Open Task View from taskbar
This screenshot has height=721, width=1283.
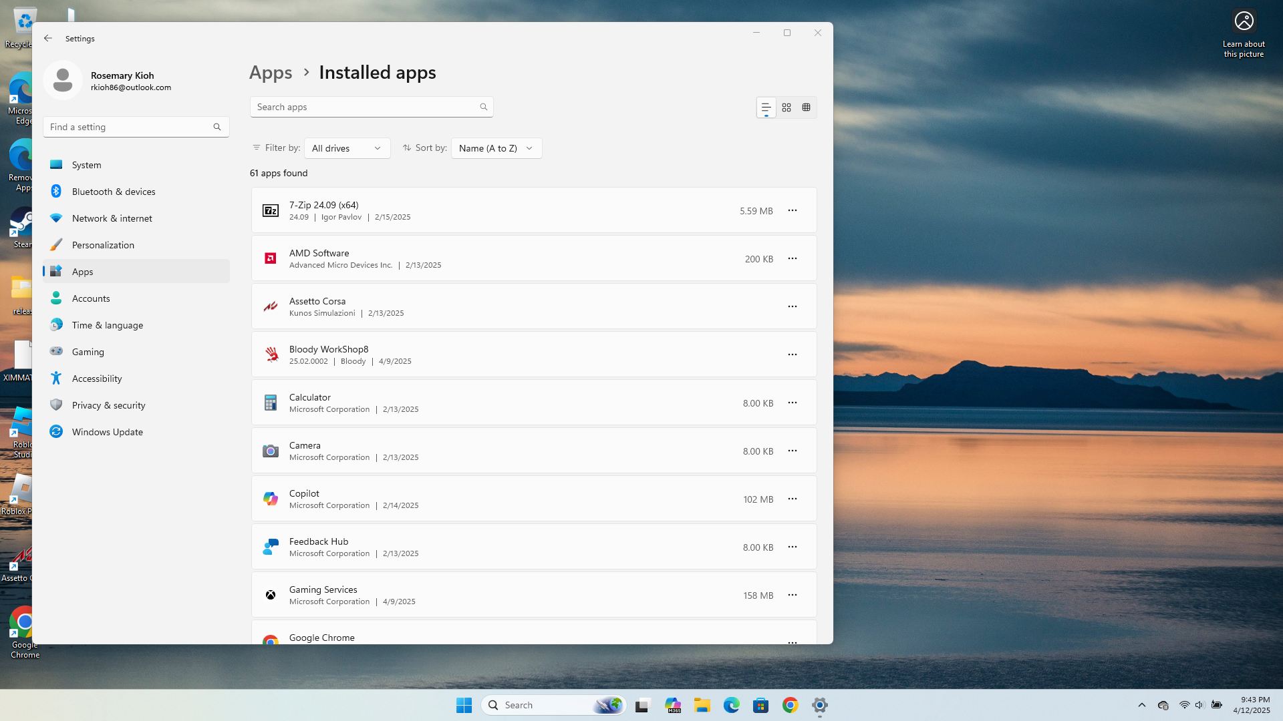pos(643,705)
